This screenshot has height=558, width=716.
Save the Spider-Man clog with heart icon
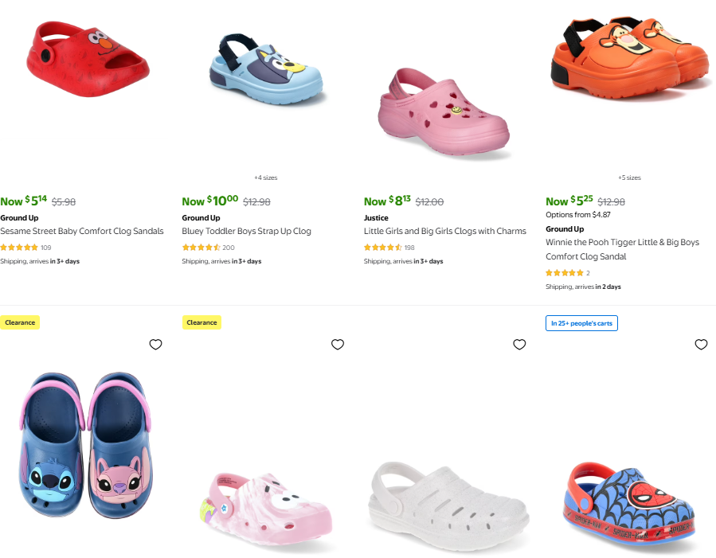701,345
